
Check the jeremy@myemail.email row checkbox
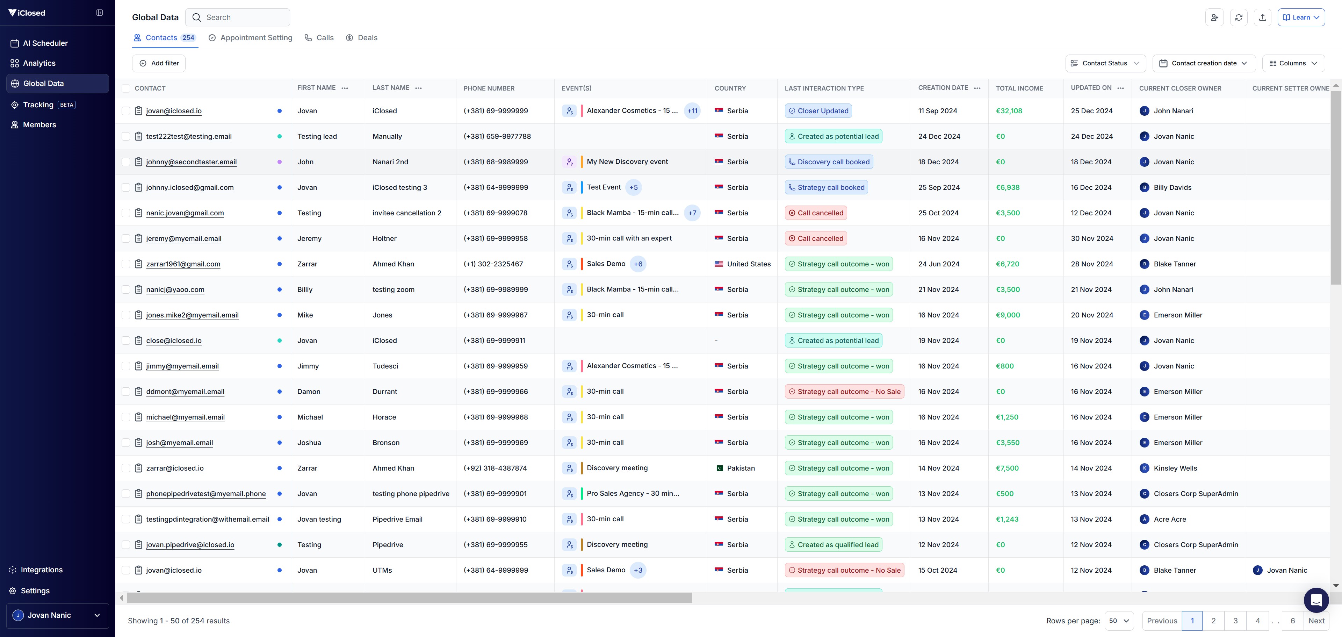coord(125,238)
